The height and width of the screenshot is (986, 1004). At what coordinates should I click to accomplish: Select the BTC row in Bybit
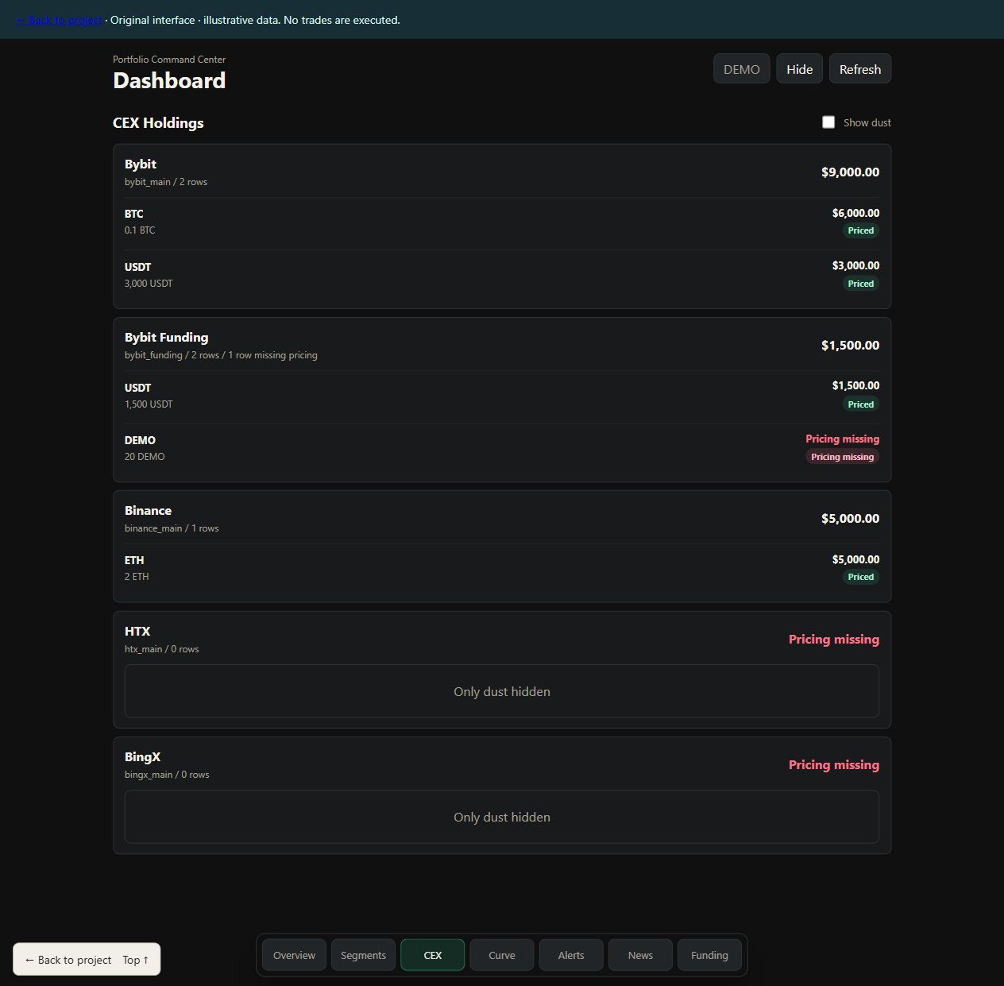[x=502, y=222]
